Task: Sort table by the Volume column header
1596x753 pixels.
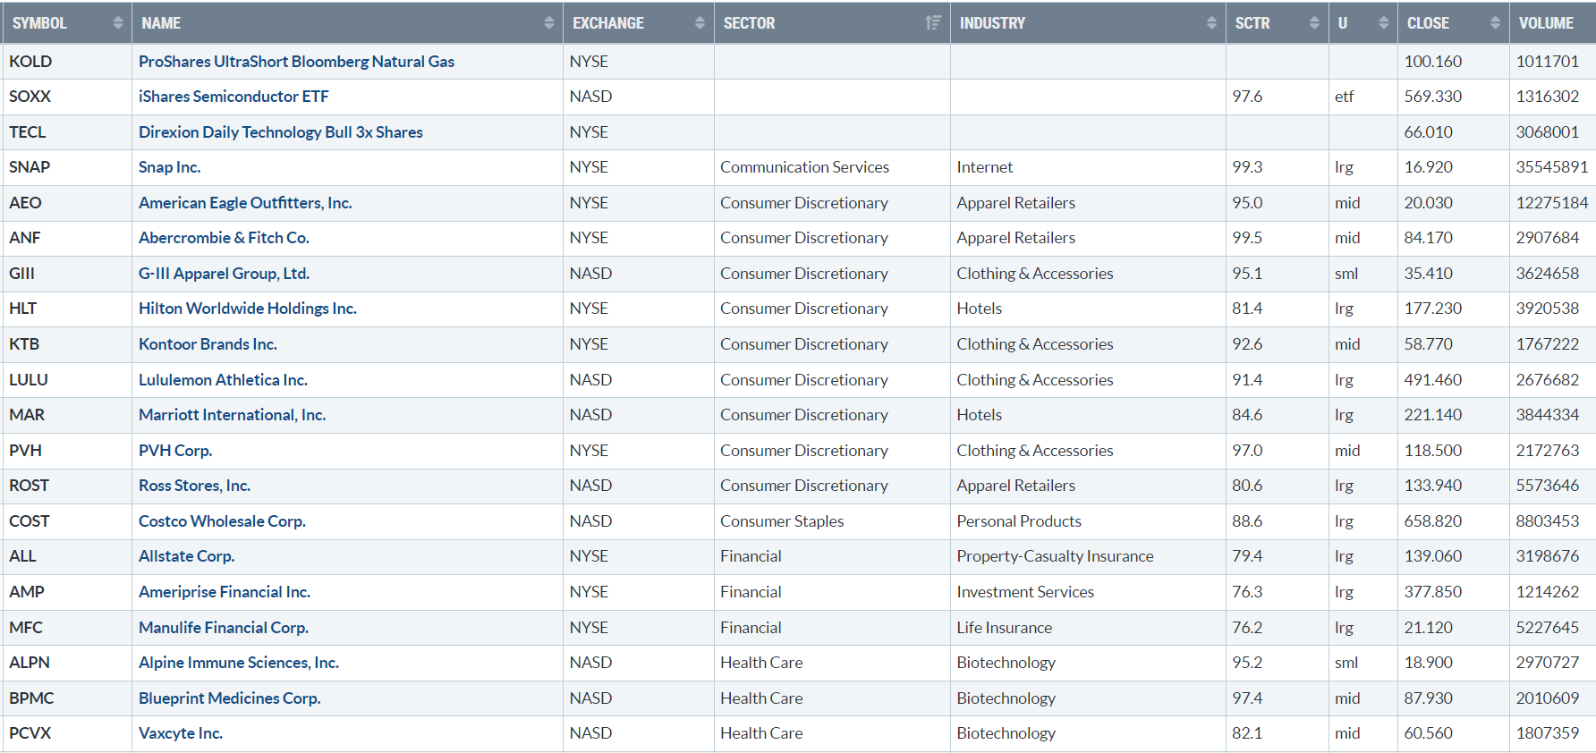Action: point(1545,23)
